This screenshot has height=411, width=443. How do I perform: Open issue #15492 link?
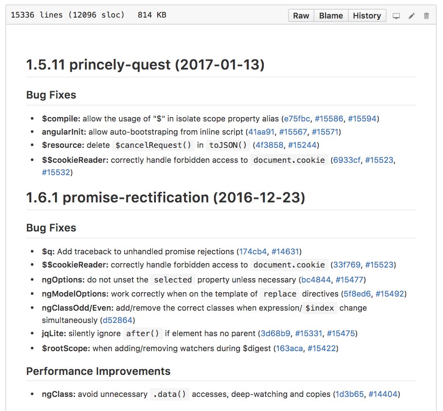[x=390, y=294]
